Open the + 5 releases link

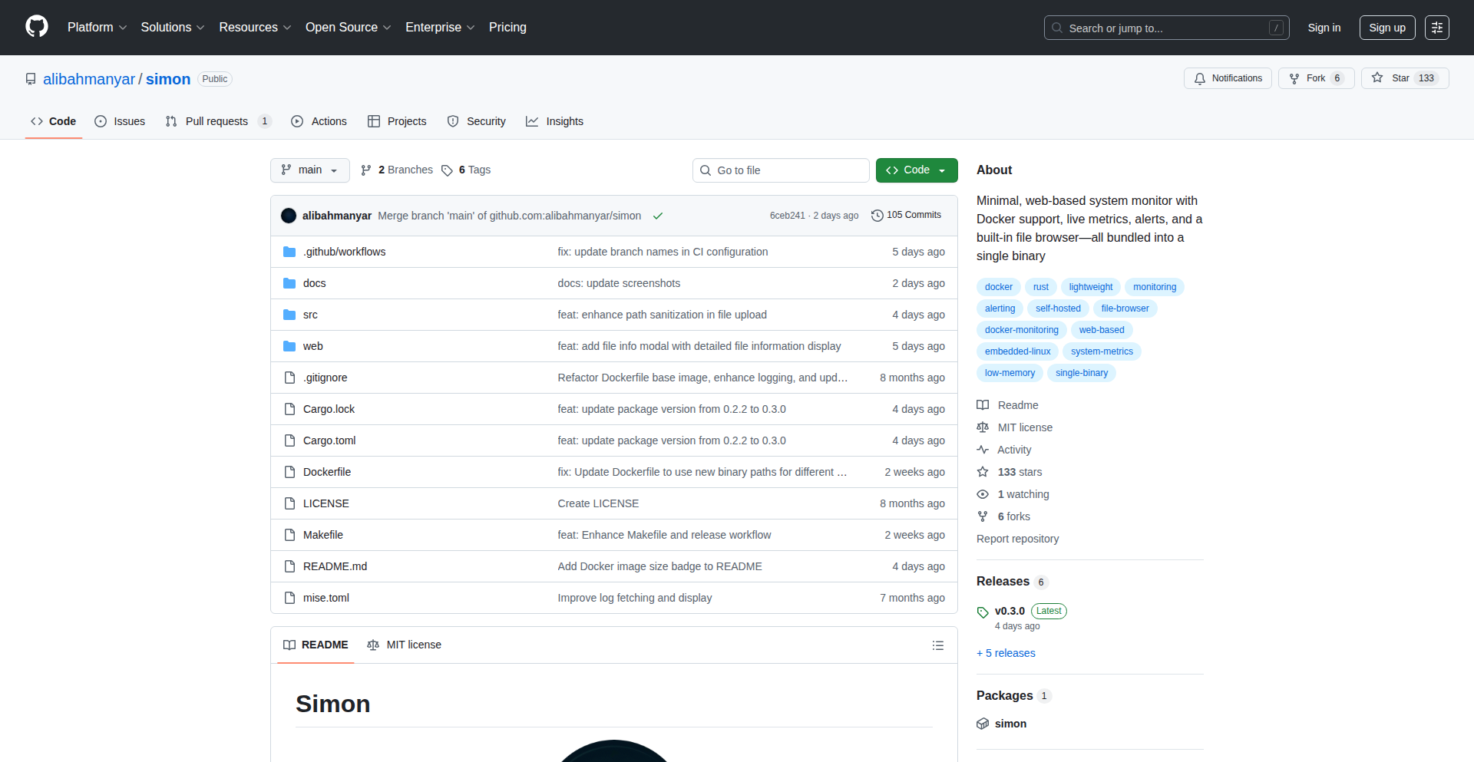coord(1006,652)
